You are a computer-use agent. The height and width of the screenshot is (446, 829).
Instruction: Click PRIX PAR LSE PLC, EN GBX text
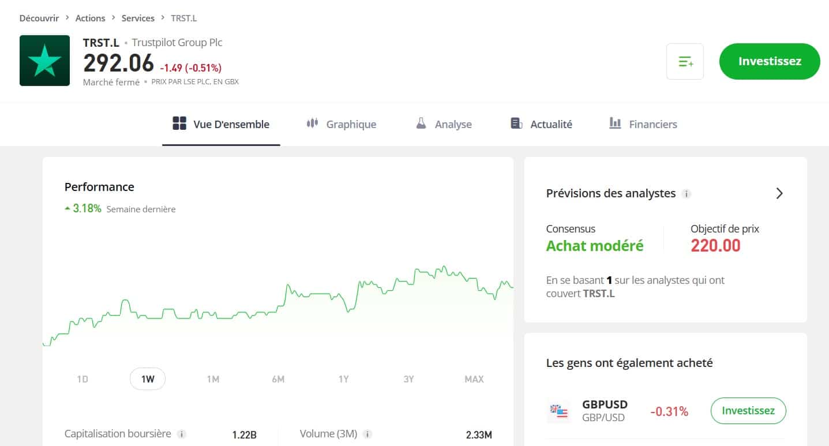[195, 82]
